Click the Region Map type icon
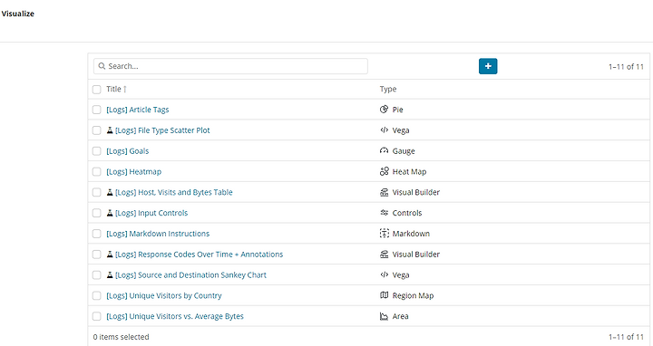653x346 pixels. [384, 295]
